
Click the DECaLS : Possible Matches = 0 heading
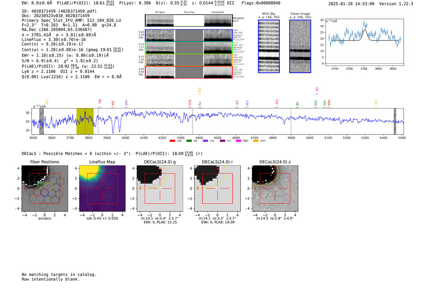coord(76,153)
